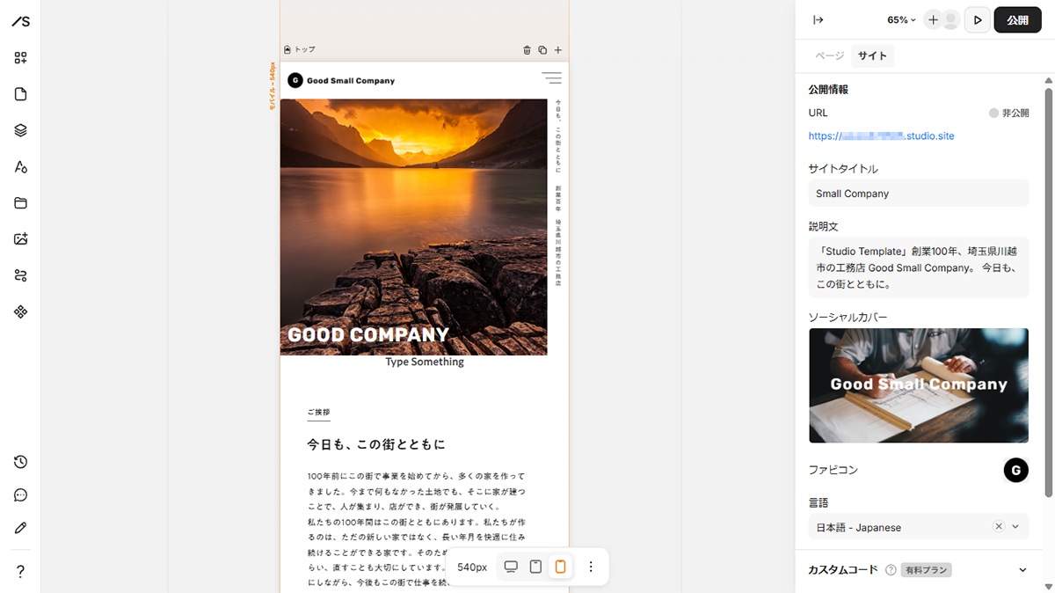The image size is (1055, 593).
Task: Open the studio.site URL link
Action: coord(881,136)
